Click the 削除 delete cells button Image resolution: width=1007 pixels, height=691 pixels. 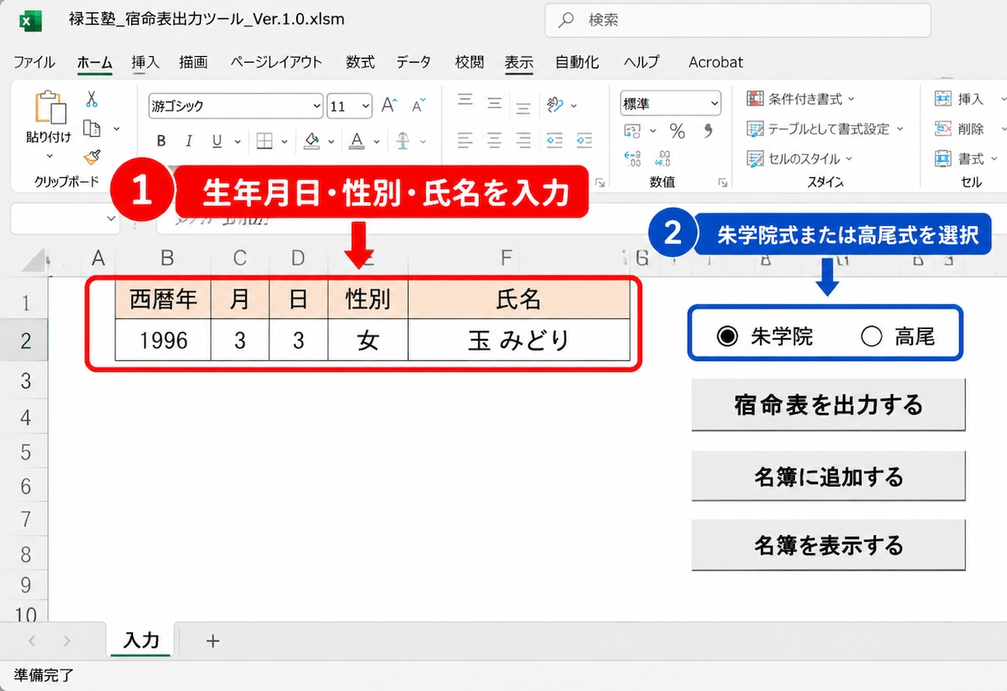click(971, 129)
